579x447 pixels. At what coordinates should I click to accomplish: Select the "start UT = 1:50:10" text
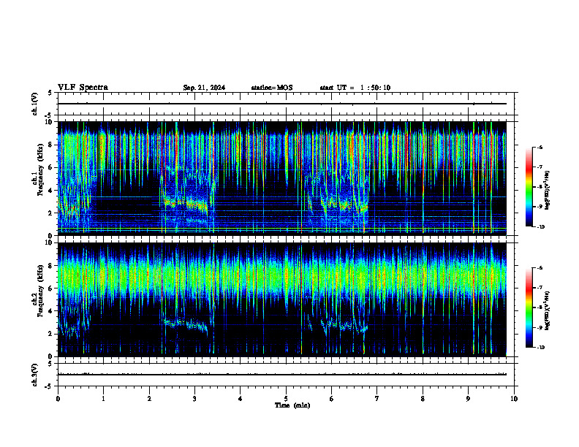[x=355, y=88]
